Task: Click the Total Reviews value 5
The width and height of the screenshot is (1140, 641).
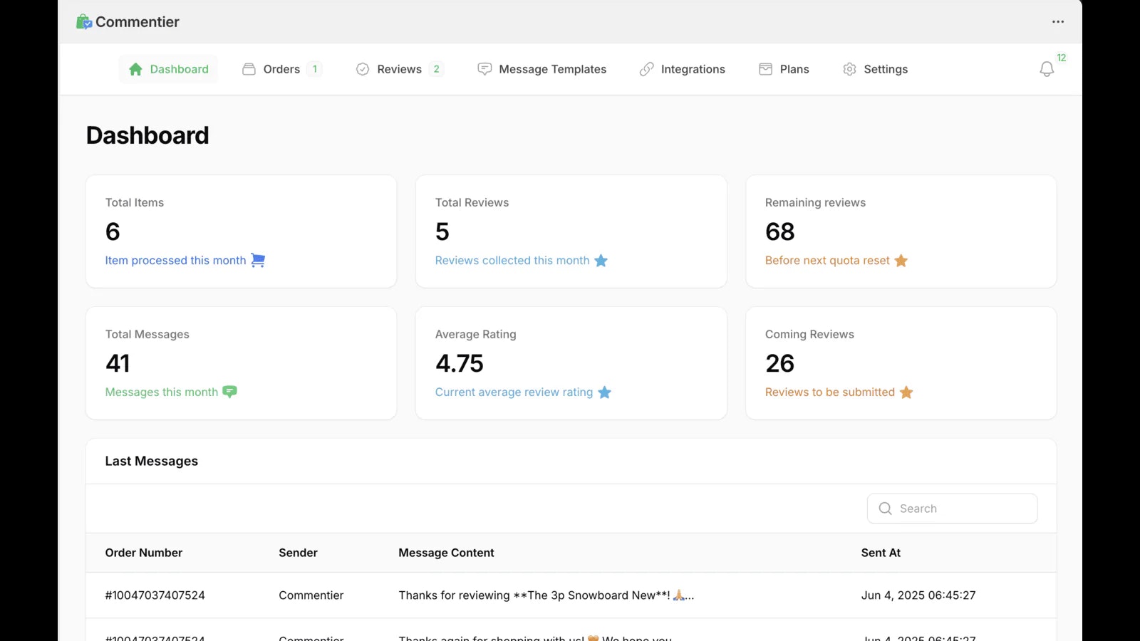Action: (442, 231)
